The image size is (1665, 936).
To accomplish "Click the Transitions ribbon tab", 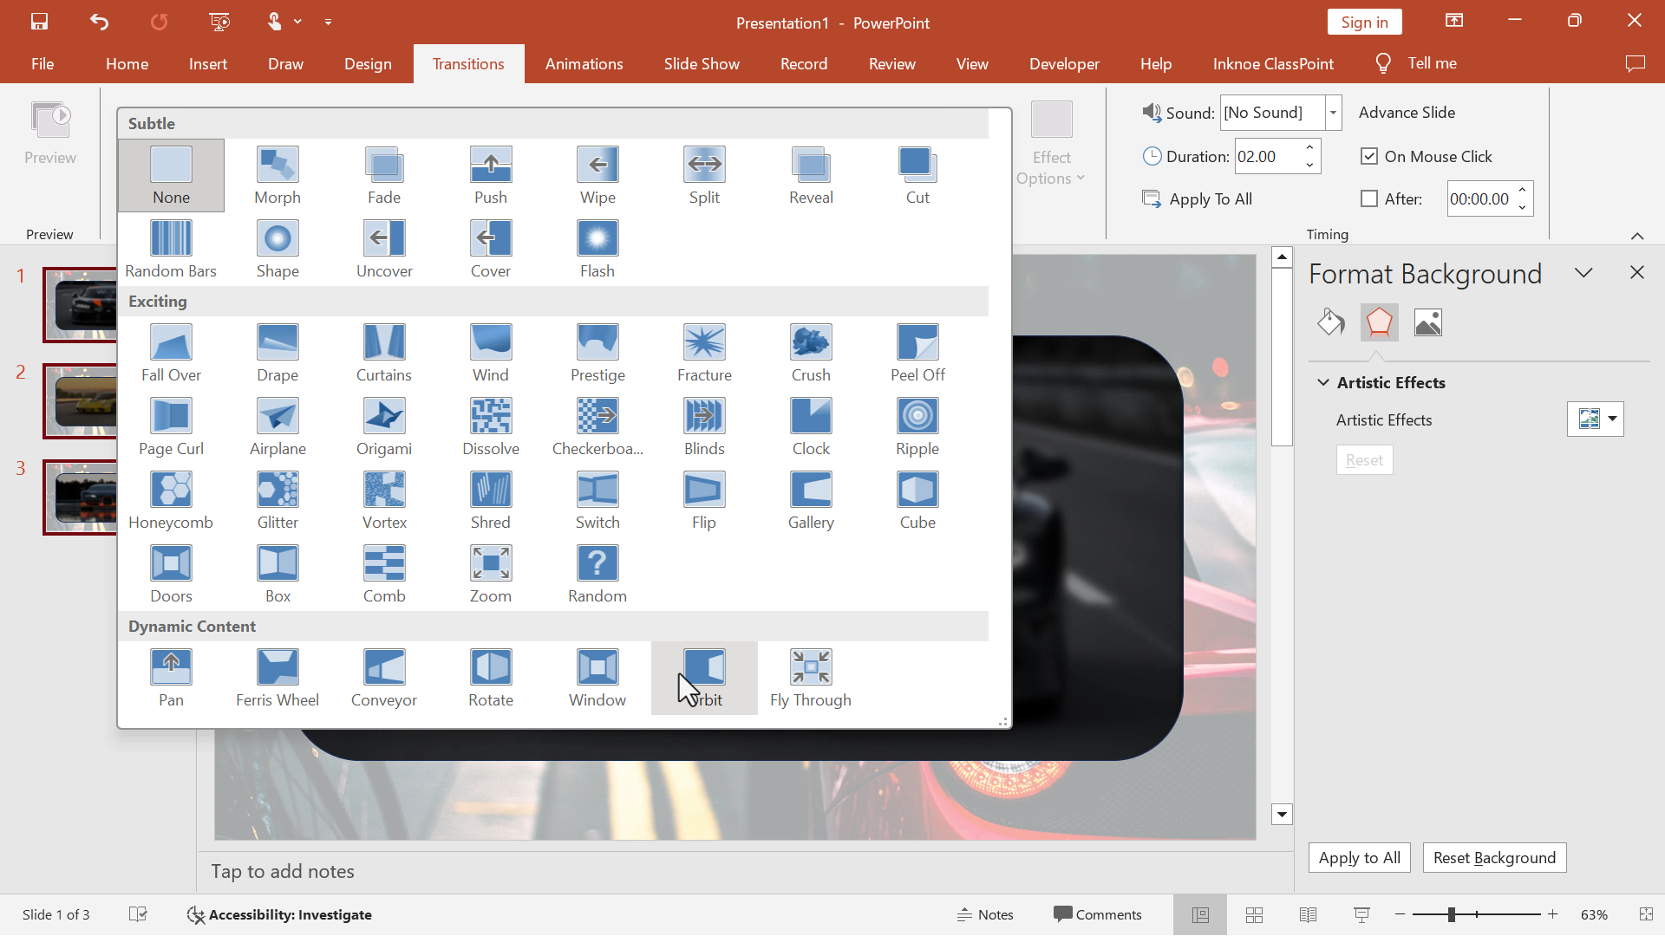I will pos(469,64).
